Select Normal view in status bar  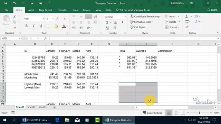pos(169,113)
